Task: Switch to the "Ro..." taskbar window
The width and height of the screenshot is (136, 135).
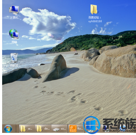Action: click(x=76, y=129)
